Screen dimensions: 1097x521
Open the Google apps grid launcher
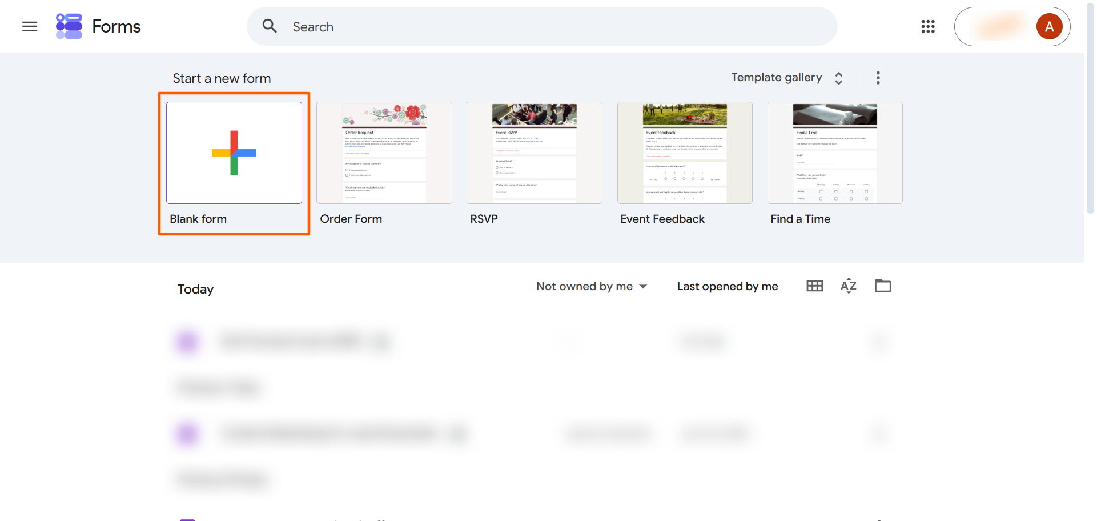(928, 26)
